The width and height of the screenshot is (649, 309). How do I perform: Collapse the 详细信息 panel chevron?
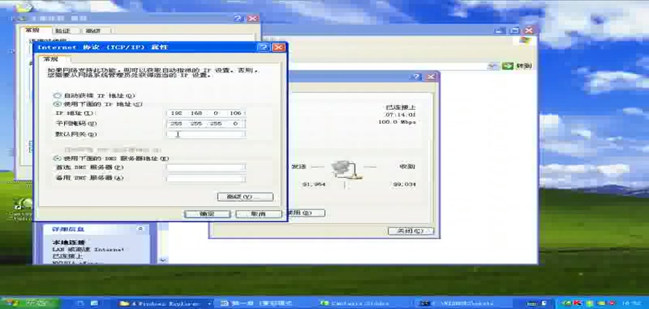tap(141, 229)
